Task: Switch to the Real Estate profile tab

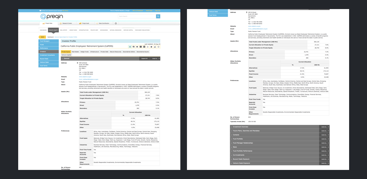Action: coord(75,52)
